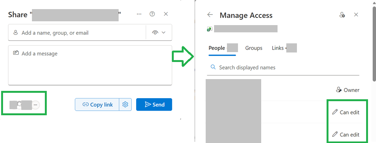Click the Excel file icon in Manage Access
Viewport: 376px width, 143px height.
click(x=209, y=29)
